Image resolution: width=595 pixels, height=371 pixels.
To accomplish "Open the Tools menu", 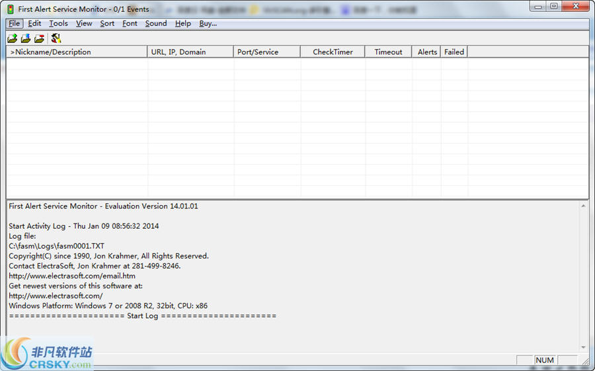I will (58, 24).
